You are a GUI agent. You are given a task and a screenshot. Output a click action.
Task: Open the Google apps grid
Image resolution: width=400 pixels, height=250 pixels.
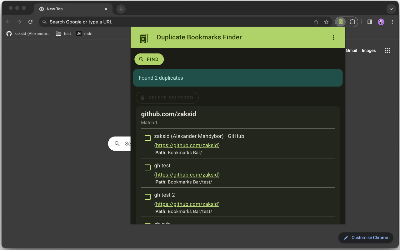pos(387,50)
